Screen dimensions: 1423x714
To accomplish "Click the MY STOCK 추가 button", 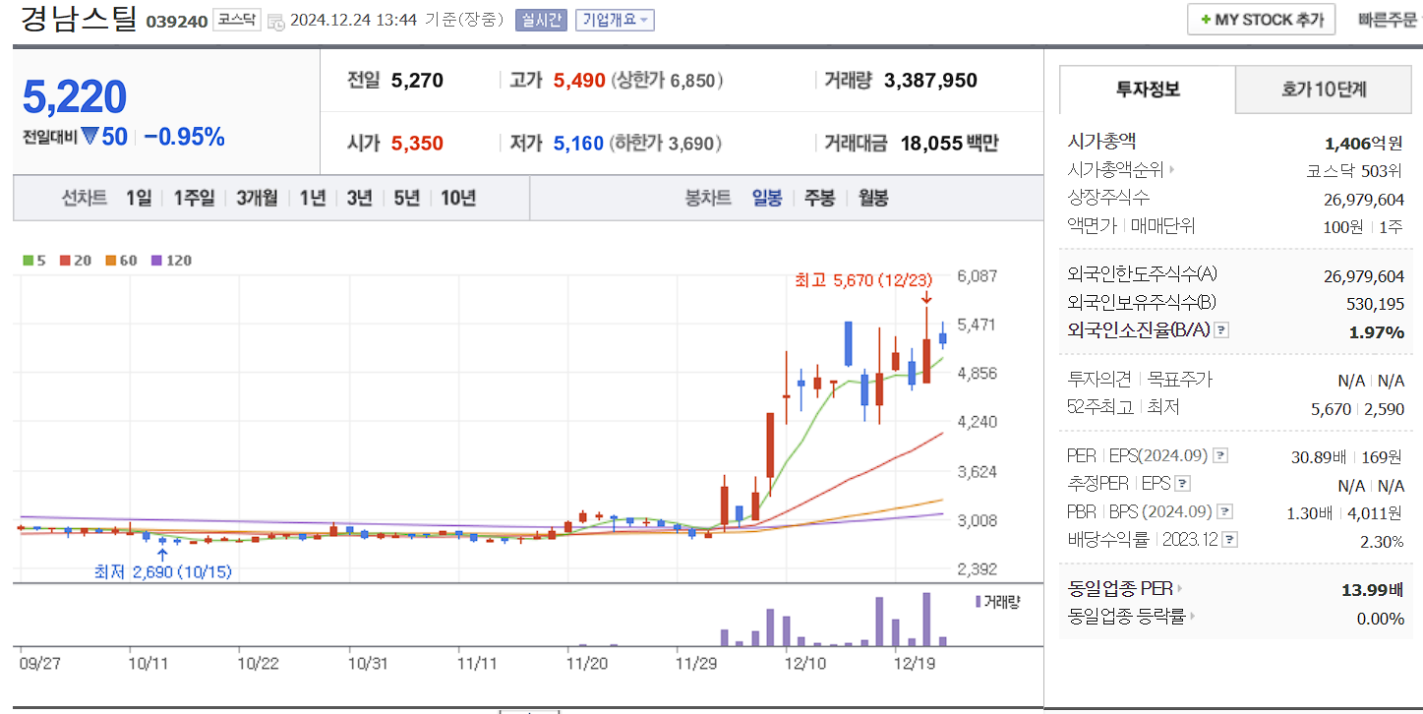I will click(x=1261, y=19).
